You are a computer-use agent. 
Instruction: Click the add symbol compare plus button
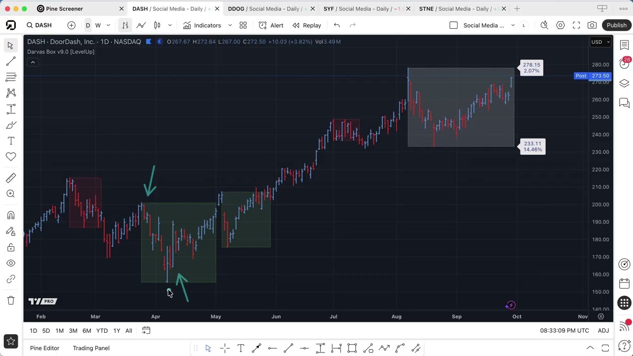click(x=71, y=25)
